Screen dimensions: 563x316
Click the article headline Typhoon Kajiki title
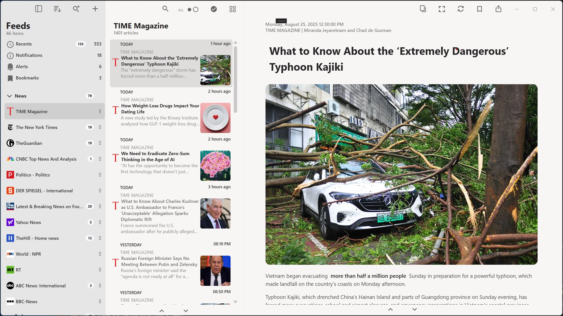tap(389, 59)
